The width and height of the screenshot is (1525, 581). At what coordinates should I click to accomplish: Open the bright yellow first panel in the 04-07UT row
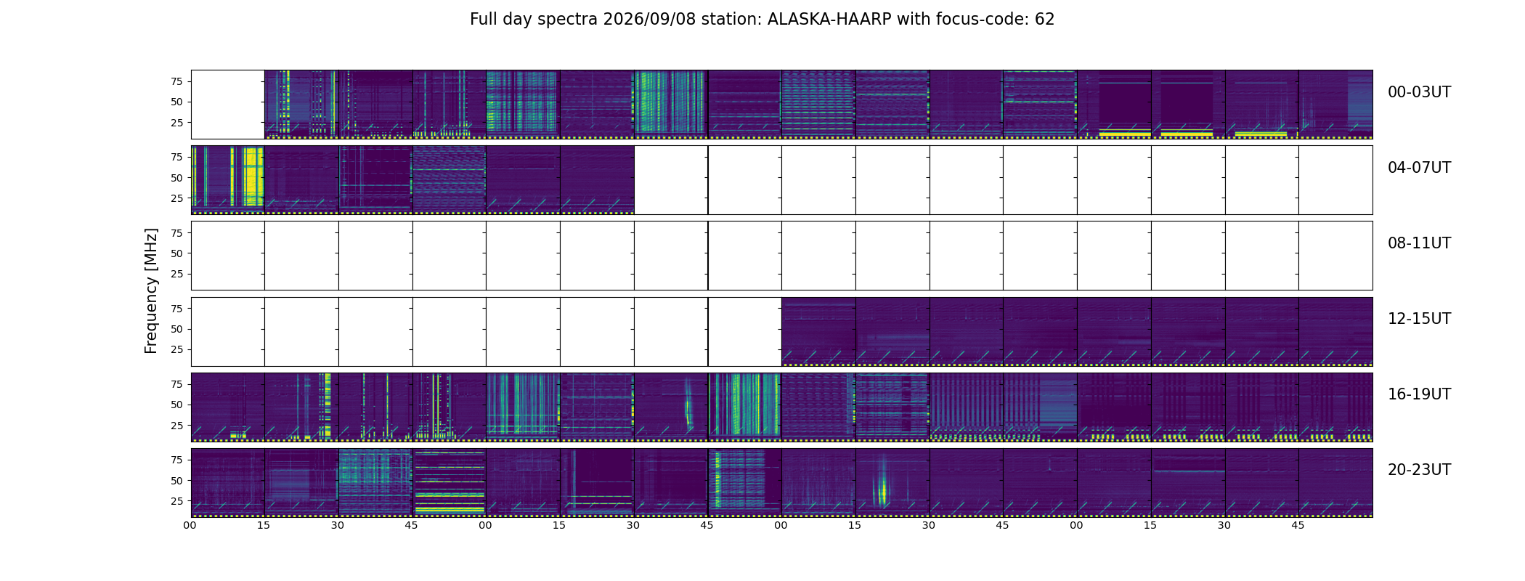(x=227, y=180)
